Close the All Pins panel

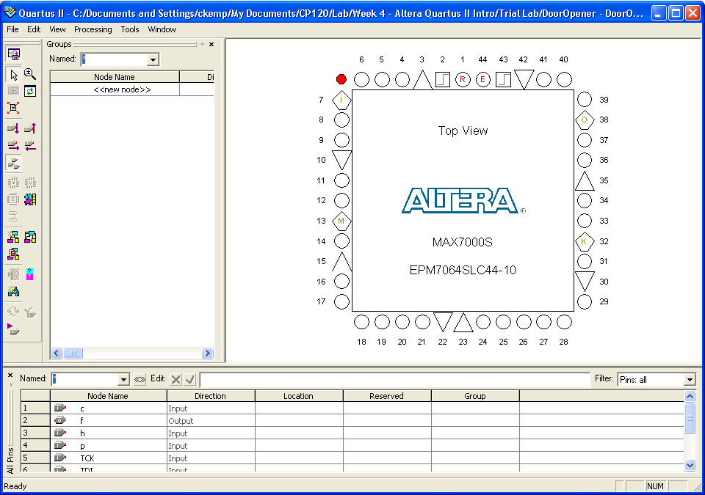10,375
